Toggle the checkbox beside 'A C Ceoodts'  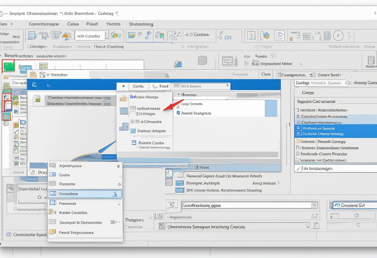pos(133,122)
